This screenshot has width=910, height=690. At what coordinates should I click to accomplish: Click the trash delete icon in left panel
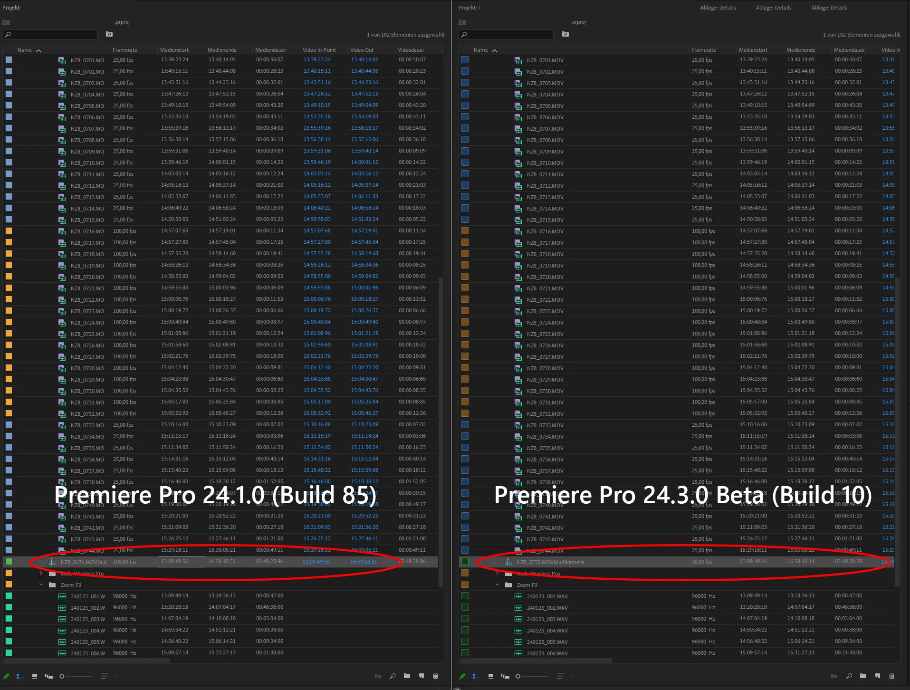(x=435, y=676)
